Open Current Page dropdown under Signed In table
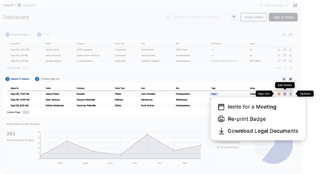This screenshot has height=174, width=321. [x=26, y=112]
